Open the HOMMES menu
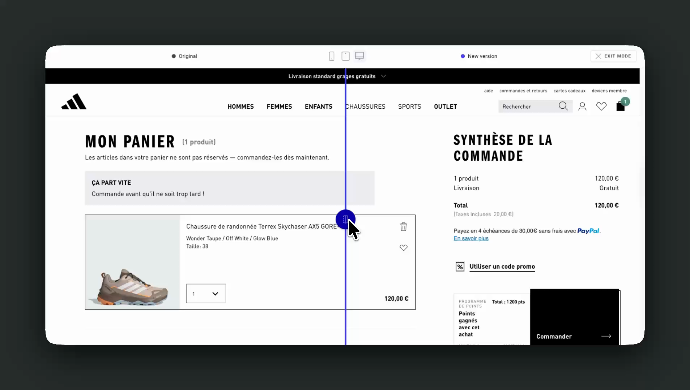 (x=240, y=107)
